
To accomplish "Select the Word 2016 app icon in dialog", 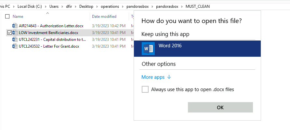I will pyautogui.click(x=148, y=48).
